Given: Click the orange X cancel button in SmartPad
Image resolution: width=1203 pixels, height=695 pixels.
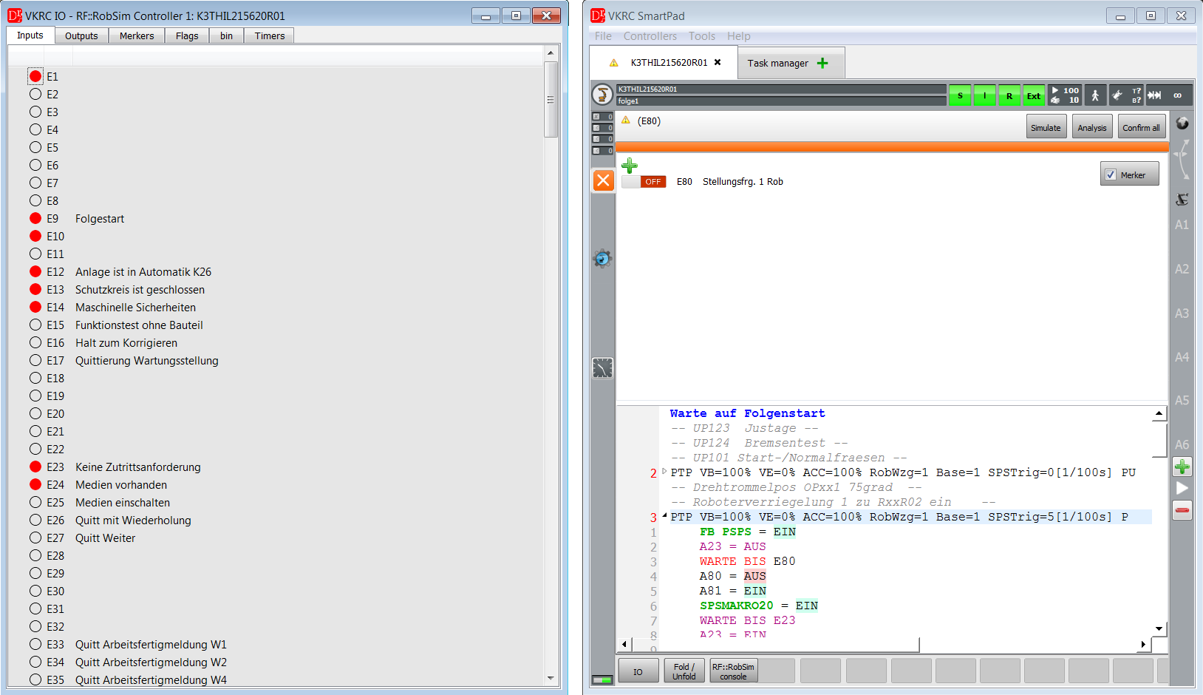Looking at the screenshot, I should click(604, 180).
